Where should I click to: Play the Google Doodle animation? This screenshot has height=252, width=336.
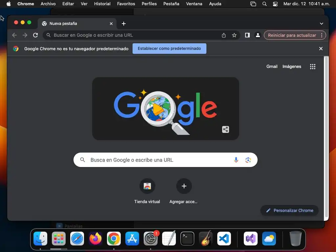pos(158,109)
